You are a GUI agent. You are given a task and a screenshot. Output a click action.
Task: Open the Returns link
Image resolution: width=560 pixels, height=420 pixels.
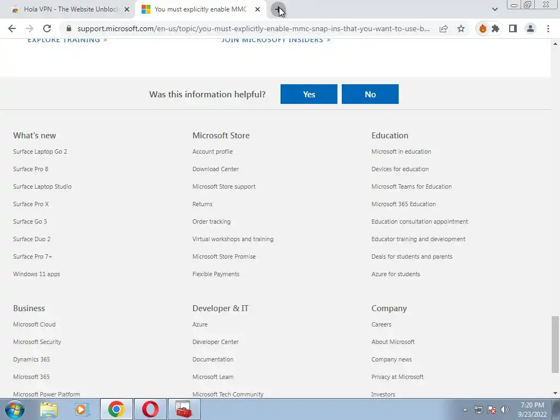(202, 204)
